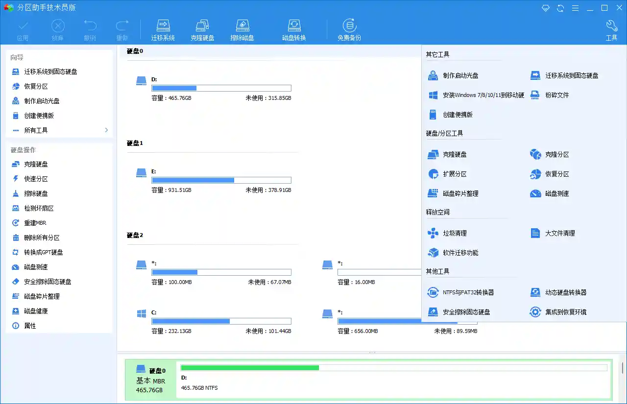Viewport: 627px width, 404px height.
Task: Select the C: partition block on 硬盘2
Action: tap(221, 321)
